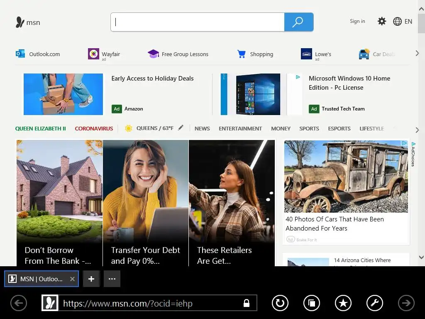Click QUEENS / 63°F weather link
The width and height of the screenshot is (425, 319).
point(155,128)
